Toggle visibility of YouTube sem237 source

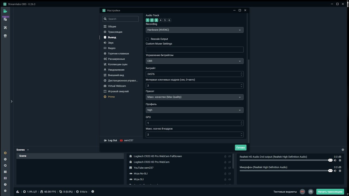coord(230,168)
